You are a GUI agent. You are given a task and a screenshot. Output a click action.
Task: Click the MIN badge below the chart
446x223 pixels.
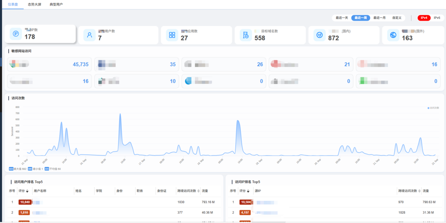[x=30, y=169]
